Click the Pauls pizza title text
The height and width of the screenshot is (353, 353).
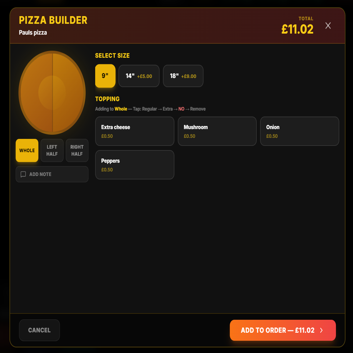(x=33, y=32)
